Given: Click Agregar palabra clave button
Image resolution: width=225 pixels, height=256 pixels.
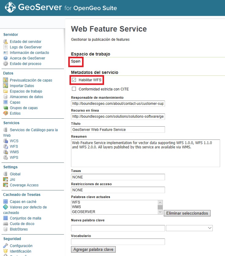Looking at the screenshot, I should point(93,250).
